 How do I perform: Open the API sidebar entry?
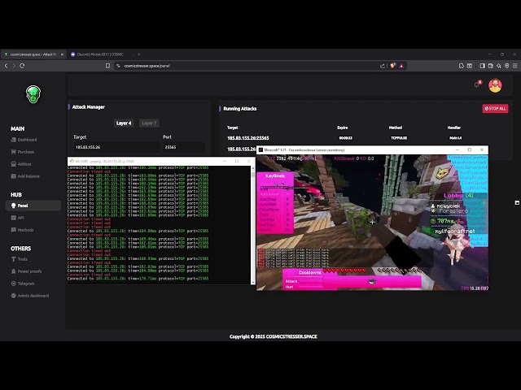tap(18, 218)
